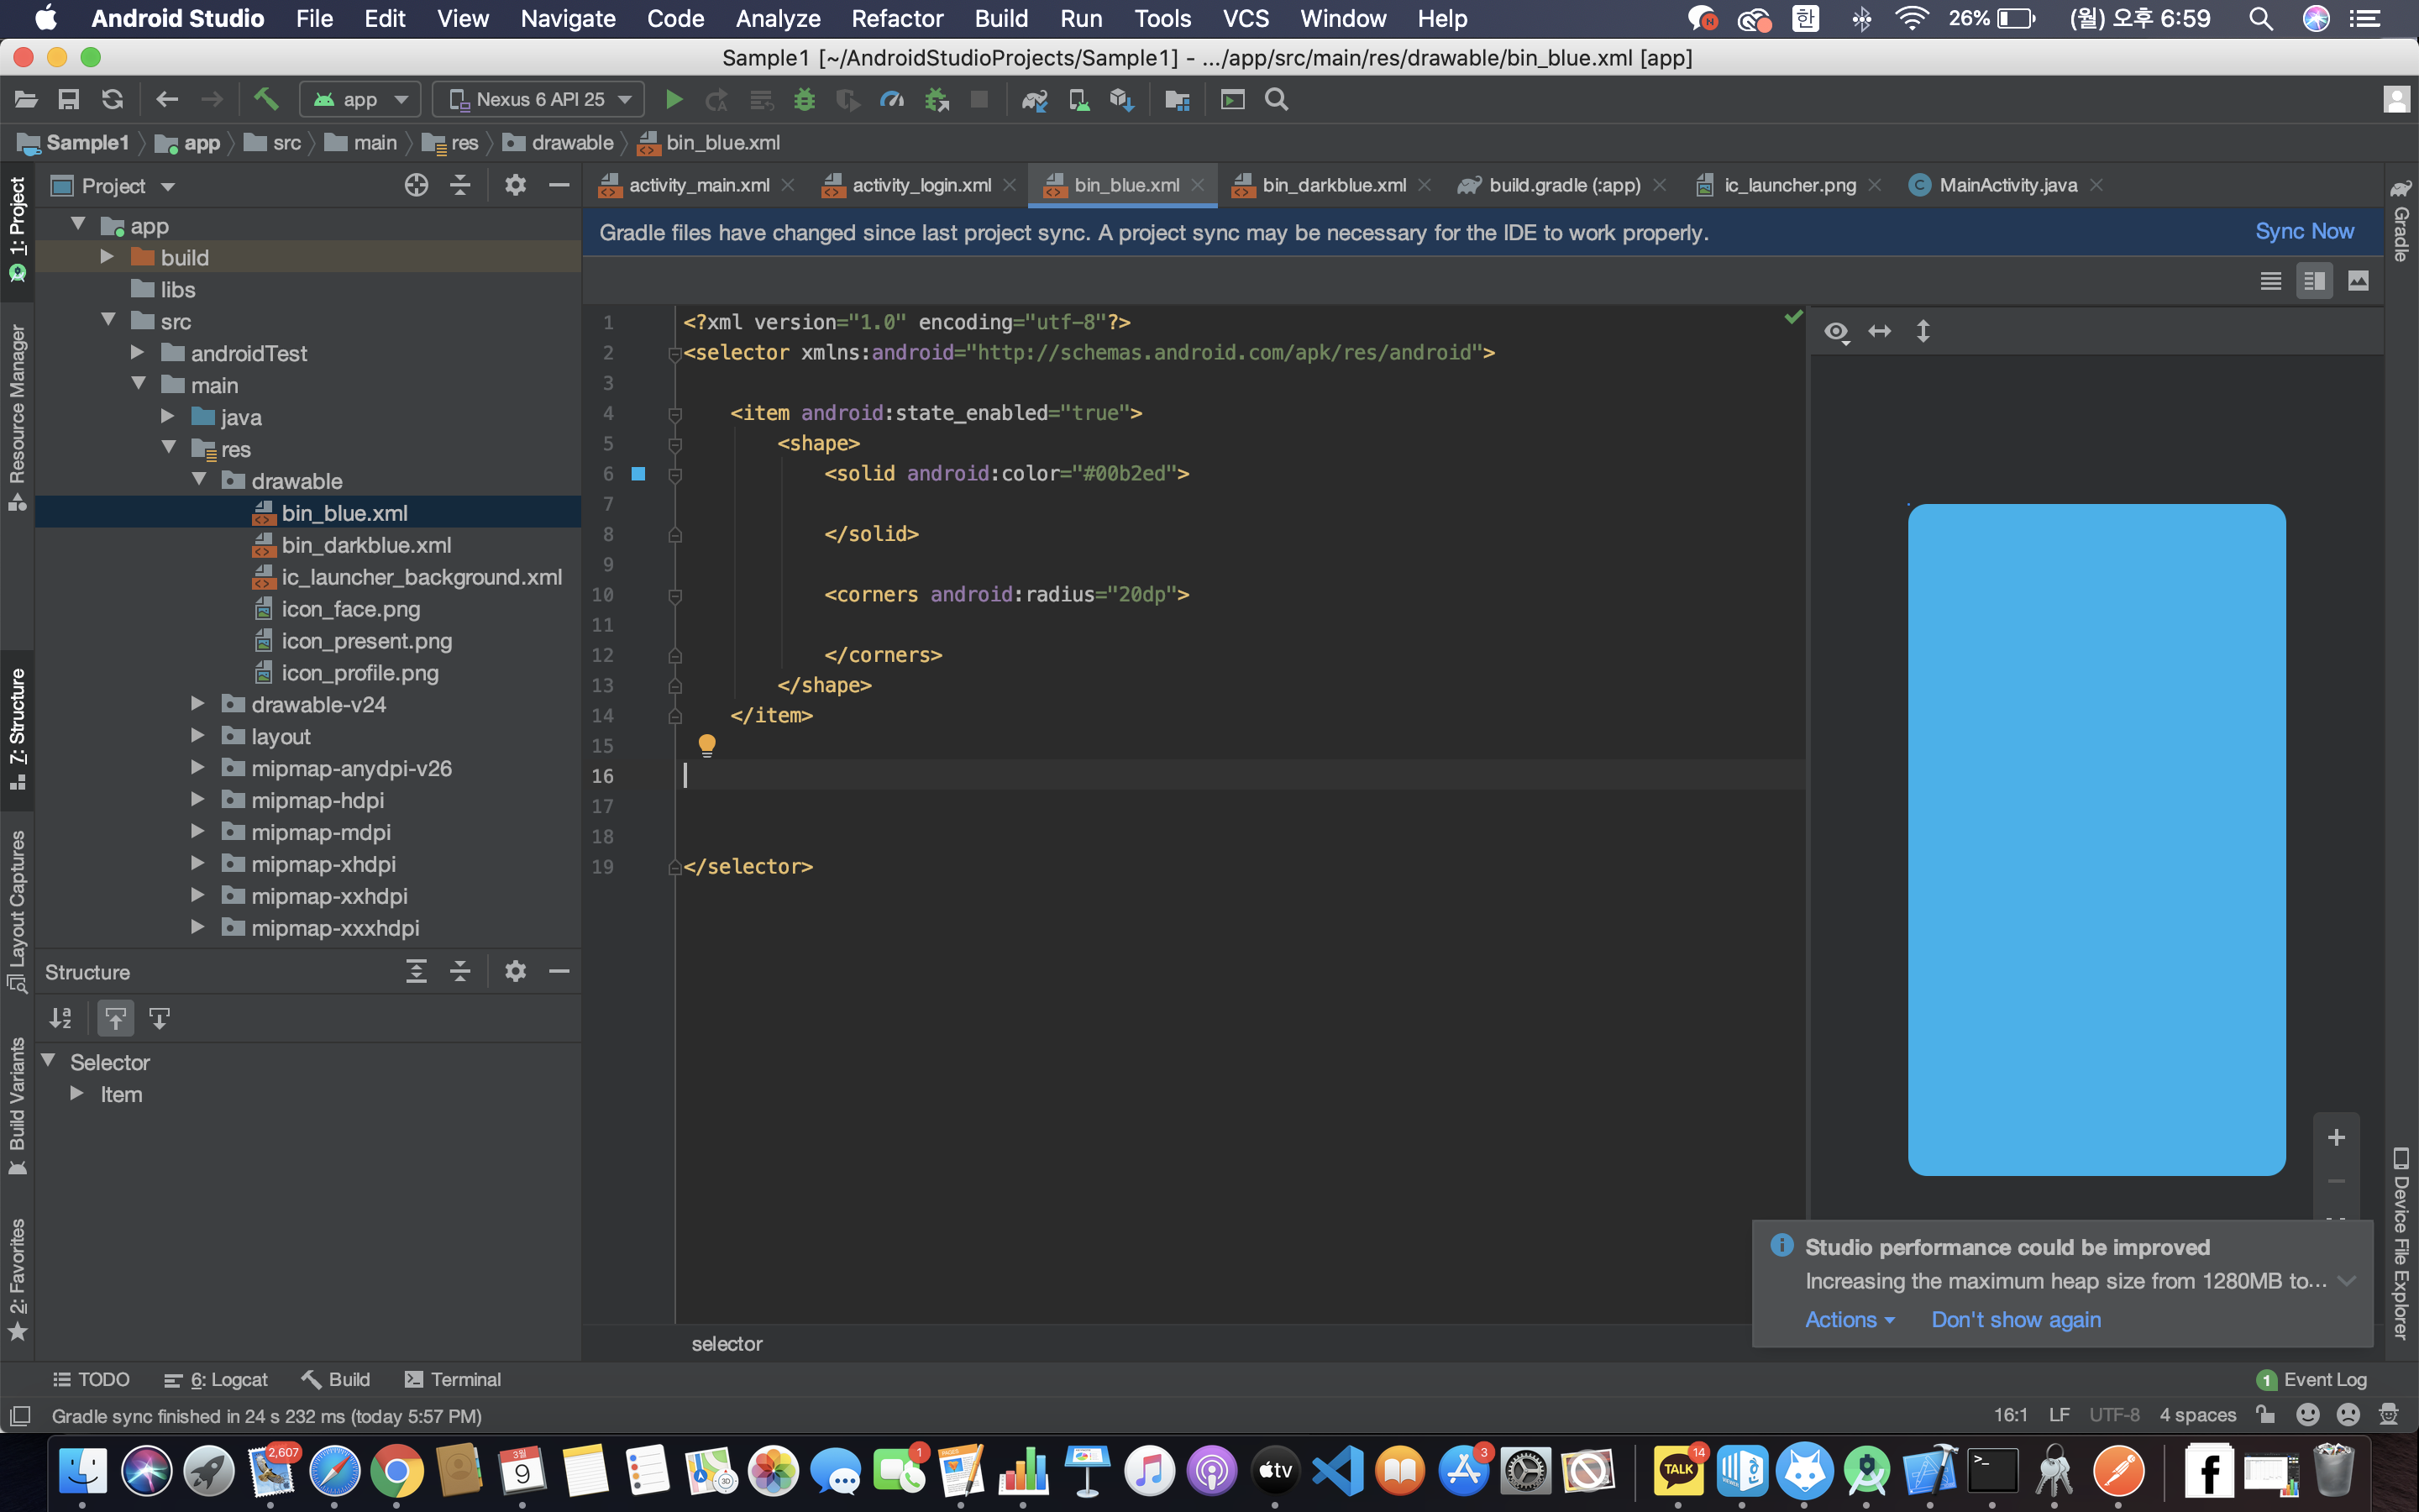Open the app run configuration dropdown
Viewport: 2419px width, 1512px height.
[x=361, y=99]
